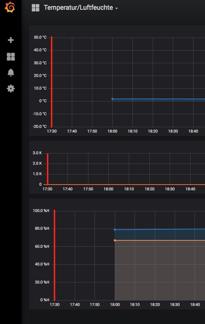
Task: Click the blue humidity point at 18:00
Action: click(115, 230)
